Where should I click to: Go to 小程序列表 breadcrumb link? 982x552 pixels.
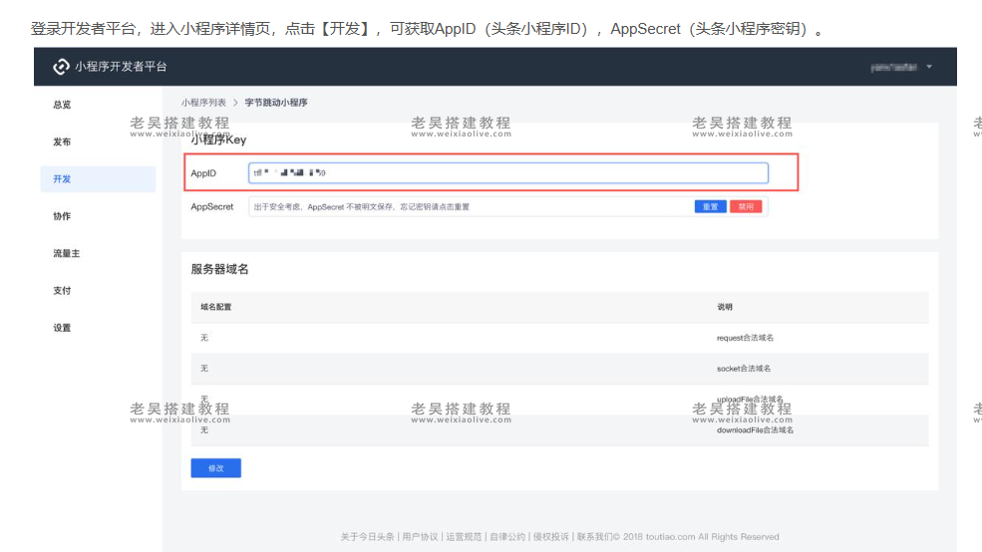coord(203,102)
